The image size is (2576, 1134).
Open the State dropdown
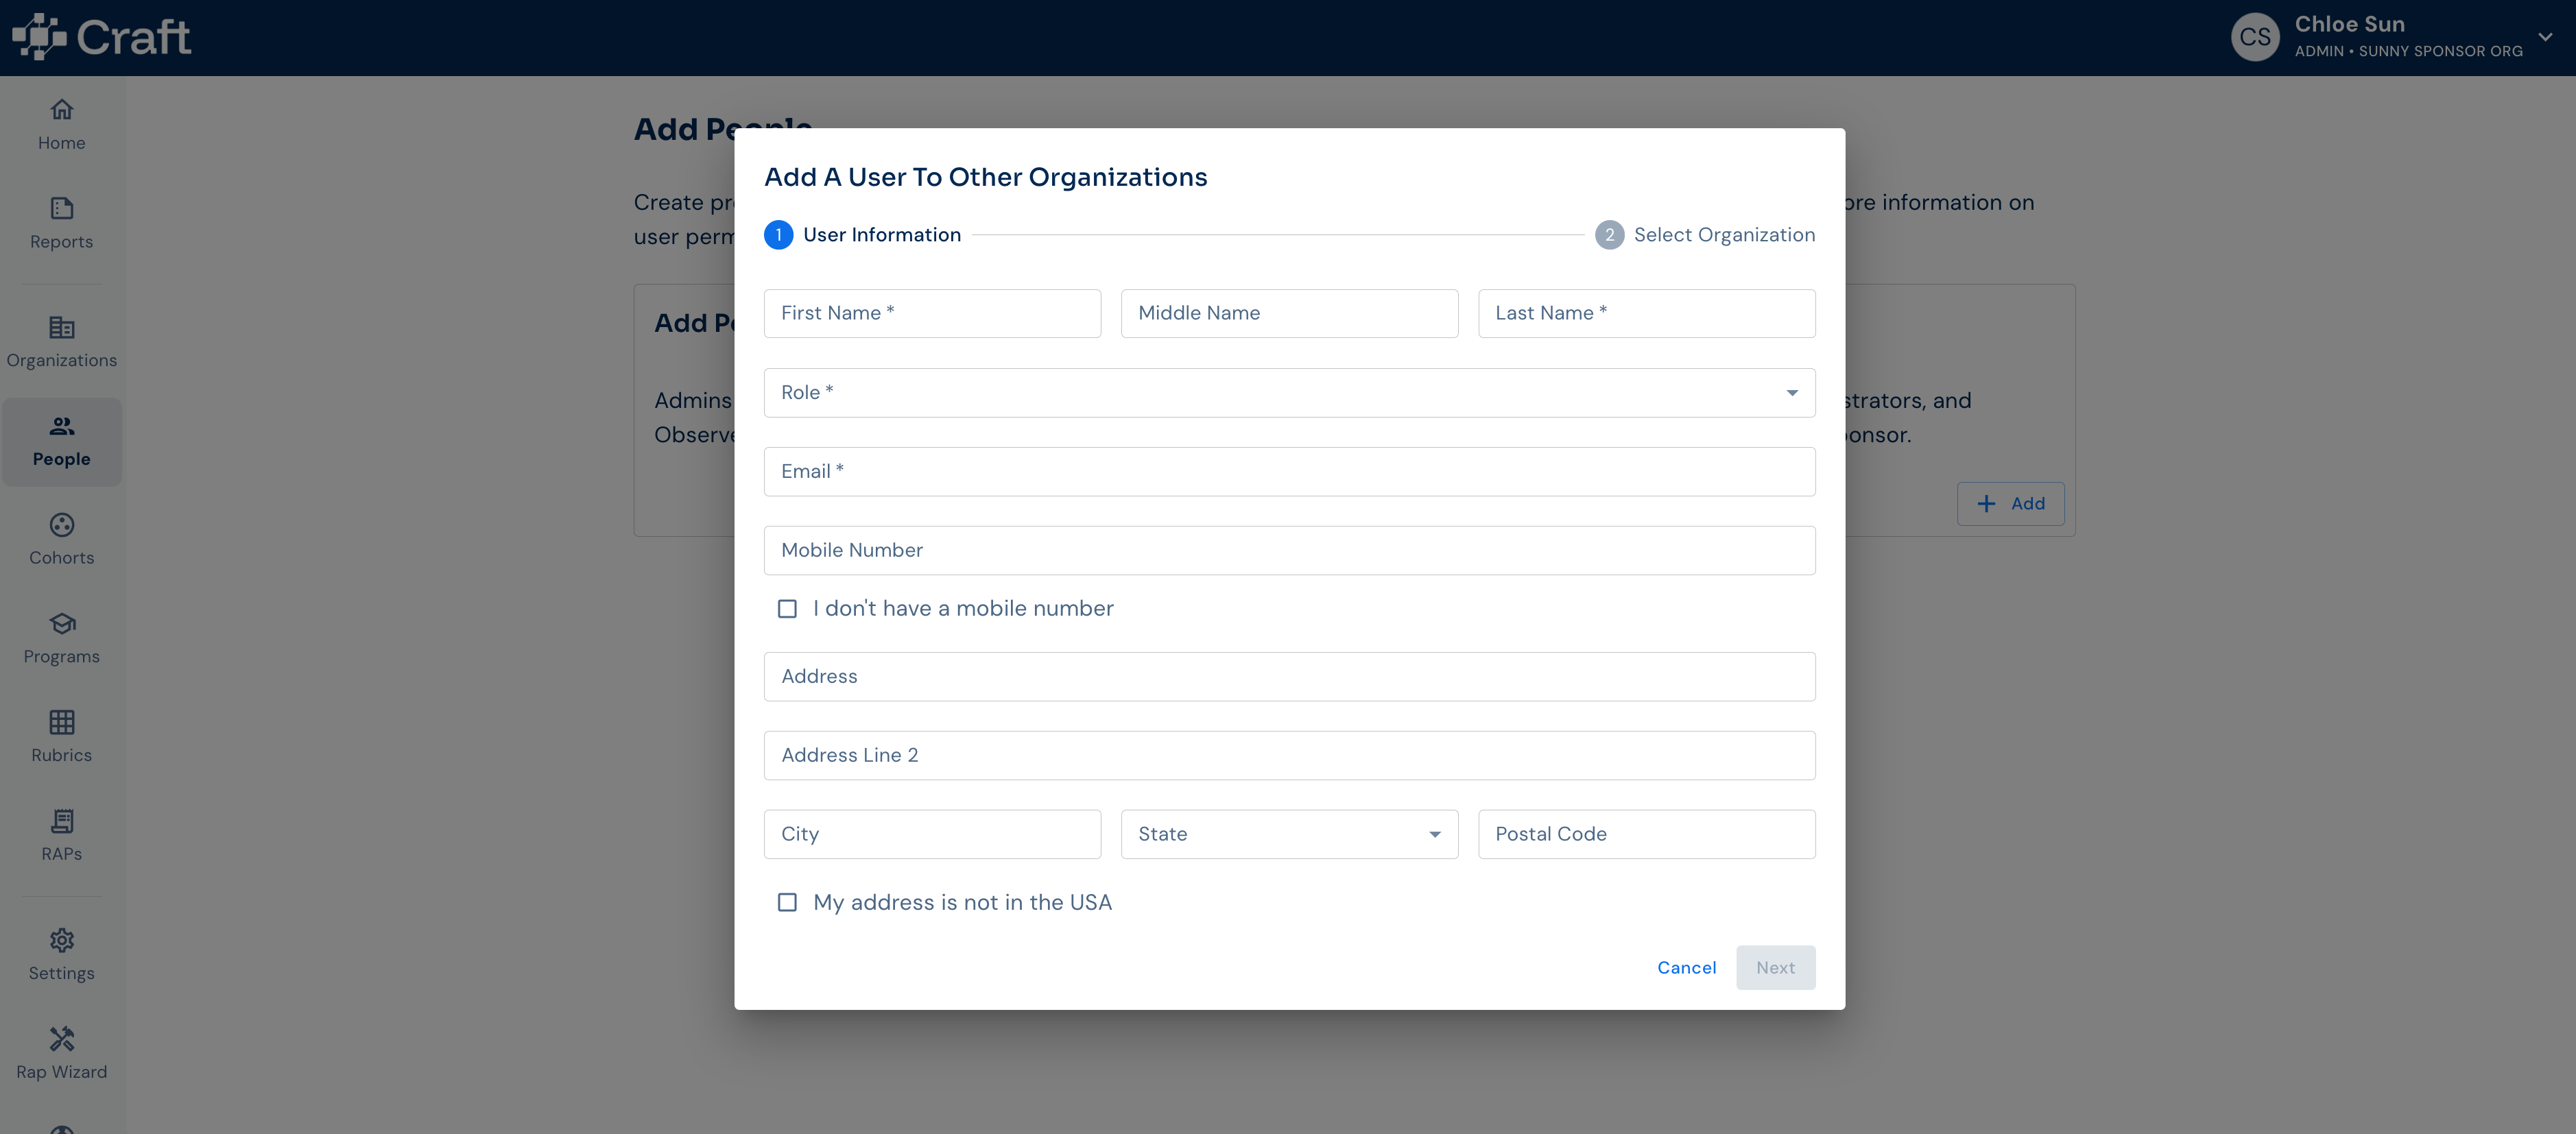click(1289, 834)
